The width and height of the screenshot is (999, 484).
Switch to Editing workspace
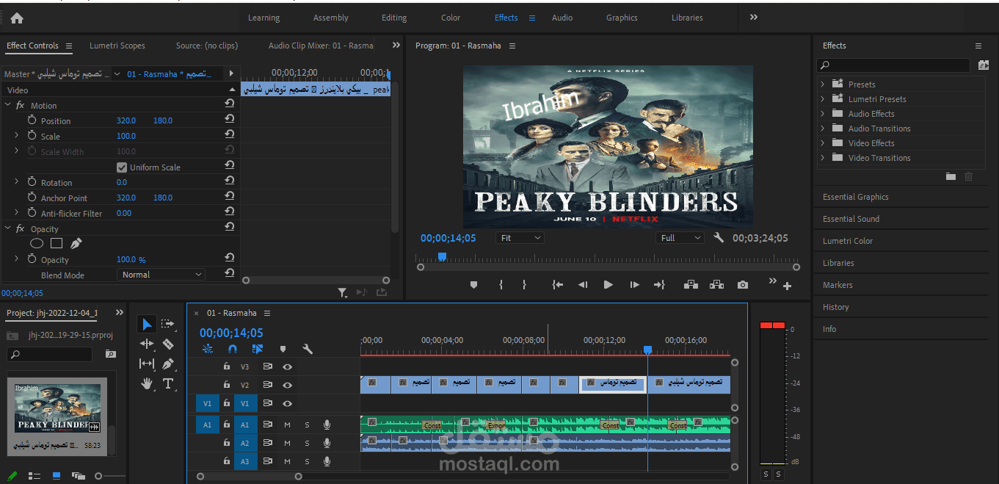[394, 18]
